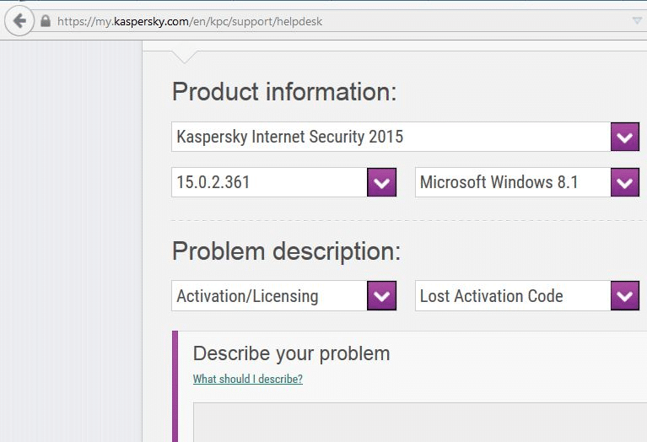Go back with the browser back arrow
This screenshot has height=442, width=647.
19,21
